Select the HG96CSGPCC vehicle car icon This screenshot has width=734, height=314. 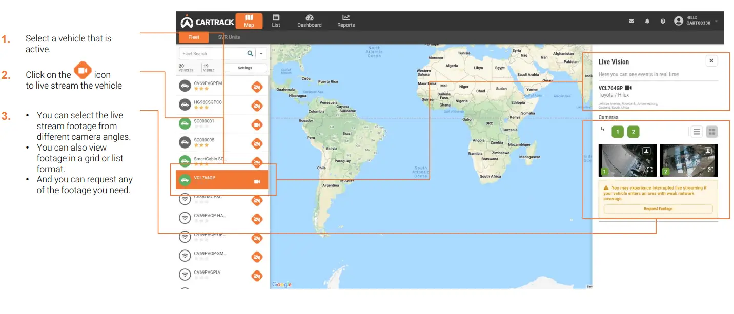pyautogui.click(x=185, y=105)
